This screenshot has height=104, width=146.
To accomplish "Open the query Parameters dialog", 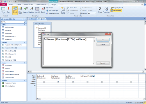I will click(106, 10).
